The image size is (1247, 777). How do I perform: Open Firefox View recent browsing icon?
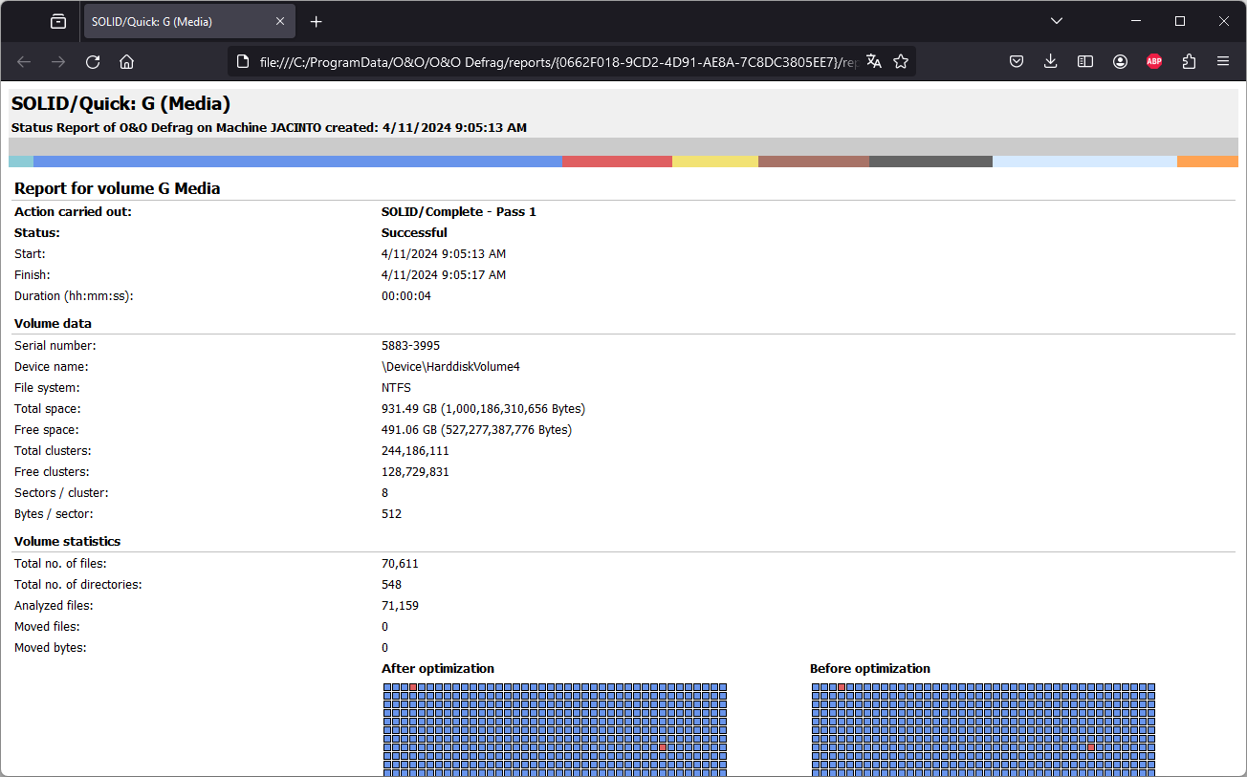pyautogui.click(x=58, y=21)
